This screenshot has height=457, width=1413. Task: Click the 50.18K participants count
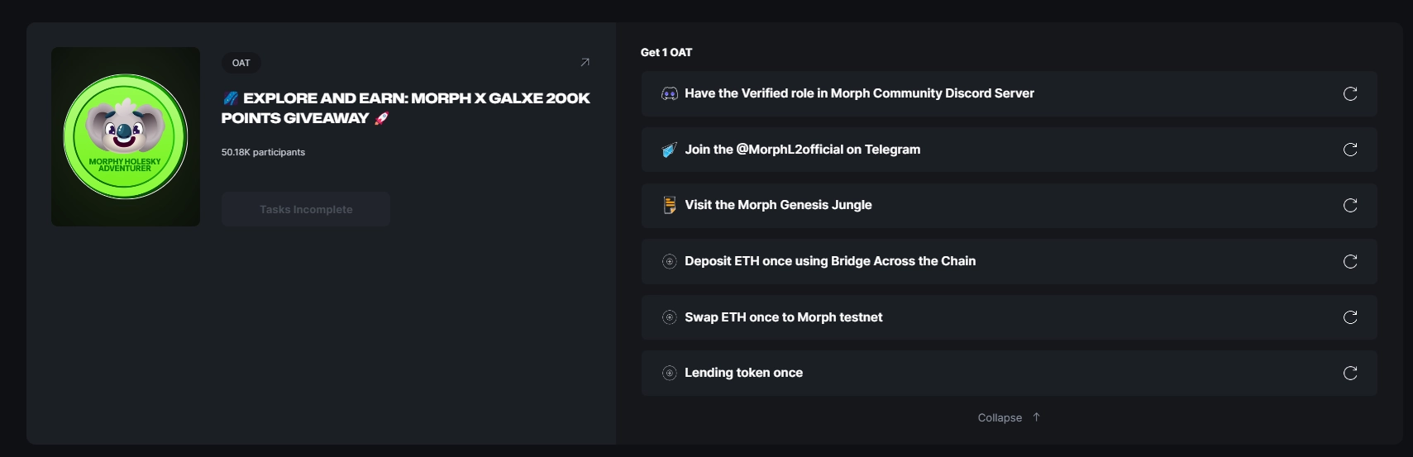click(x=263, y=152)
